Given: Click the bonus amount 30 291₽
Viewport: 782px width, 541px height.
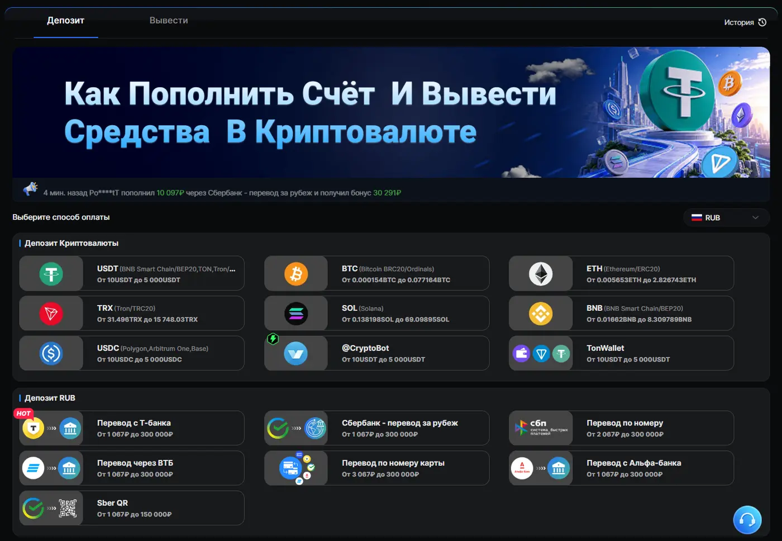Looking at the screenshot, I should click(x=387, y=193).
